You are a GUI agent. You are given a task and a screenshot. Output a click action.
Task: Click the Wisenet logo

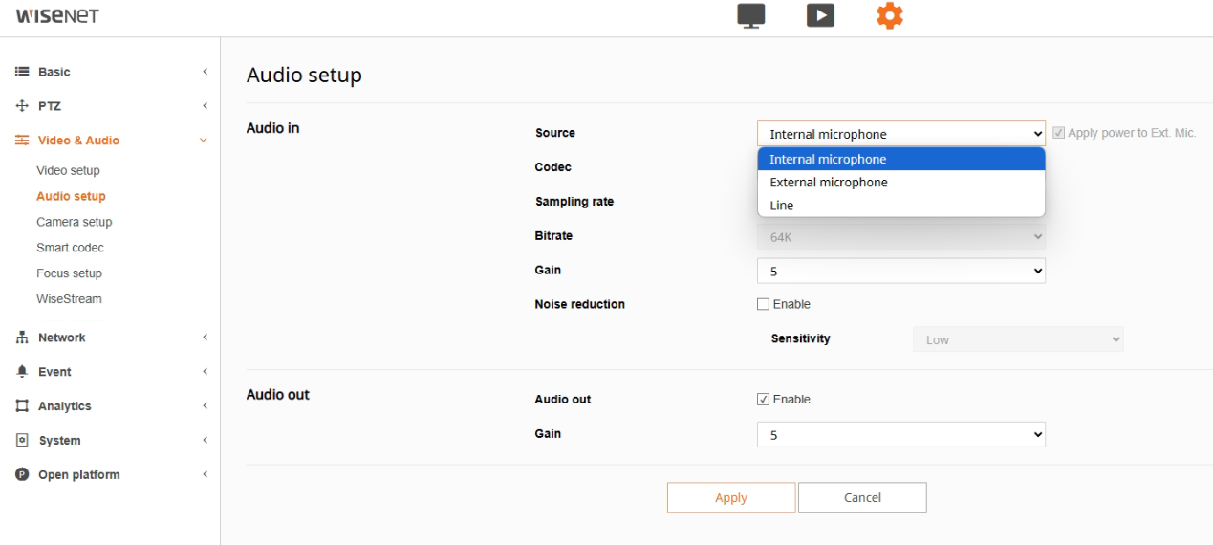tap(57, 16)
